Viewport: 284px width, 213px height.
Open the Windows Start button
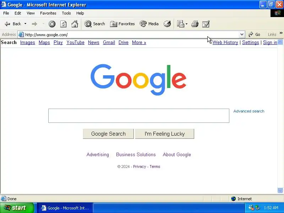tap(17, 208)
